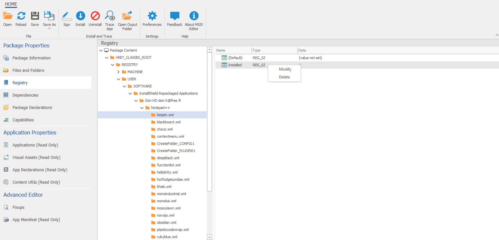The width and height of the screenshot is (499, 240).
Task: Sign the package with Sign icon
Action: [67, 16]
